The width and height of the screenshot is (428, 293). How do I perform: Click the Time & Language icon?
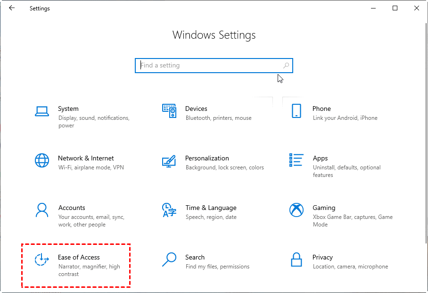click(x=169, y=210)
